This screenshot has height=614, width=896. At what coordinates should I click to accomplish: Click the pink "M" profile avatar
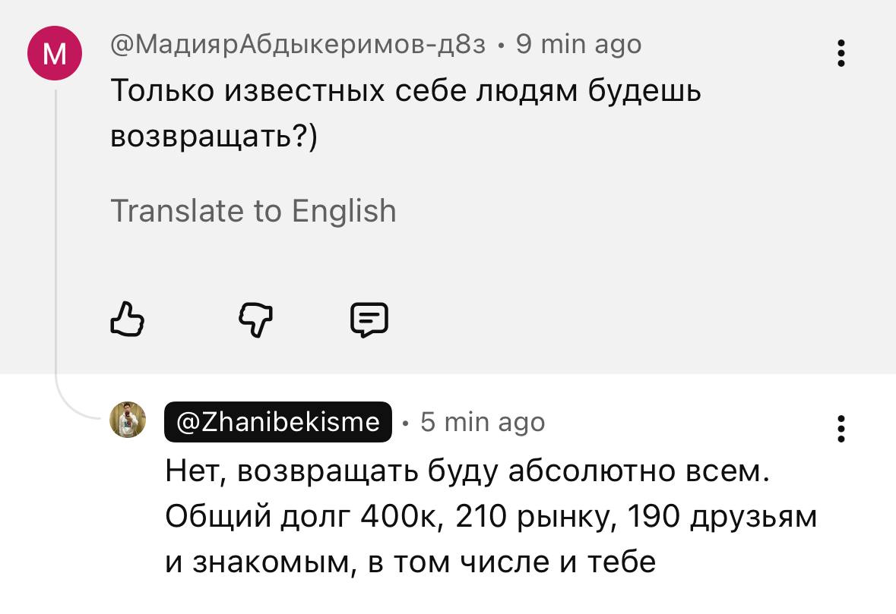pyautogui.click(x=55, y=52)
